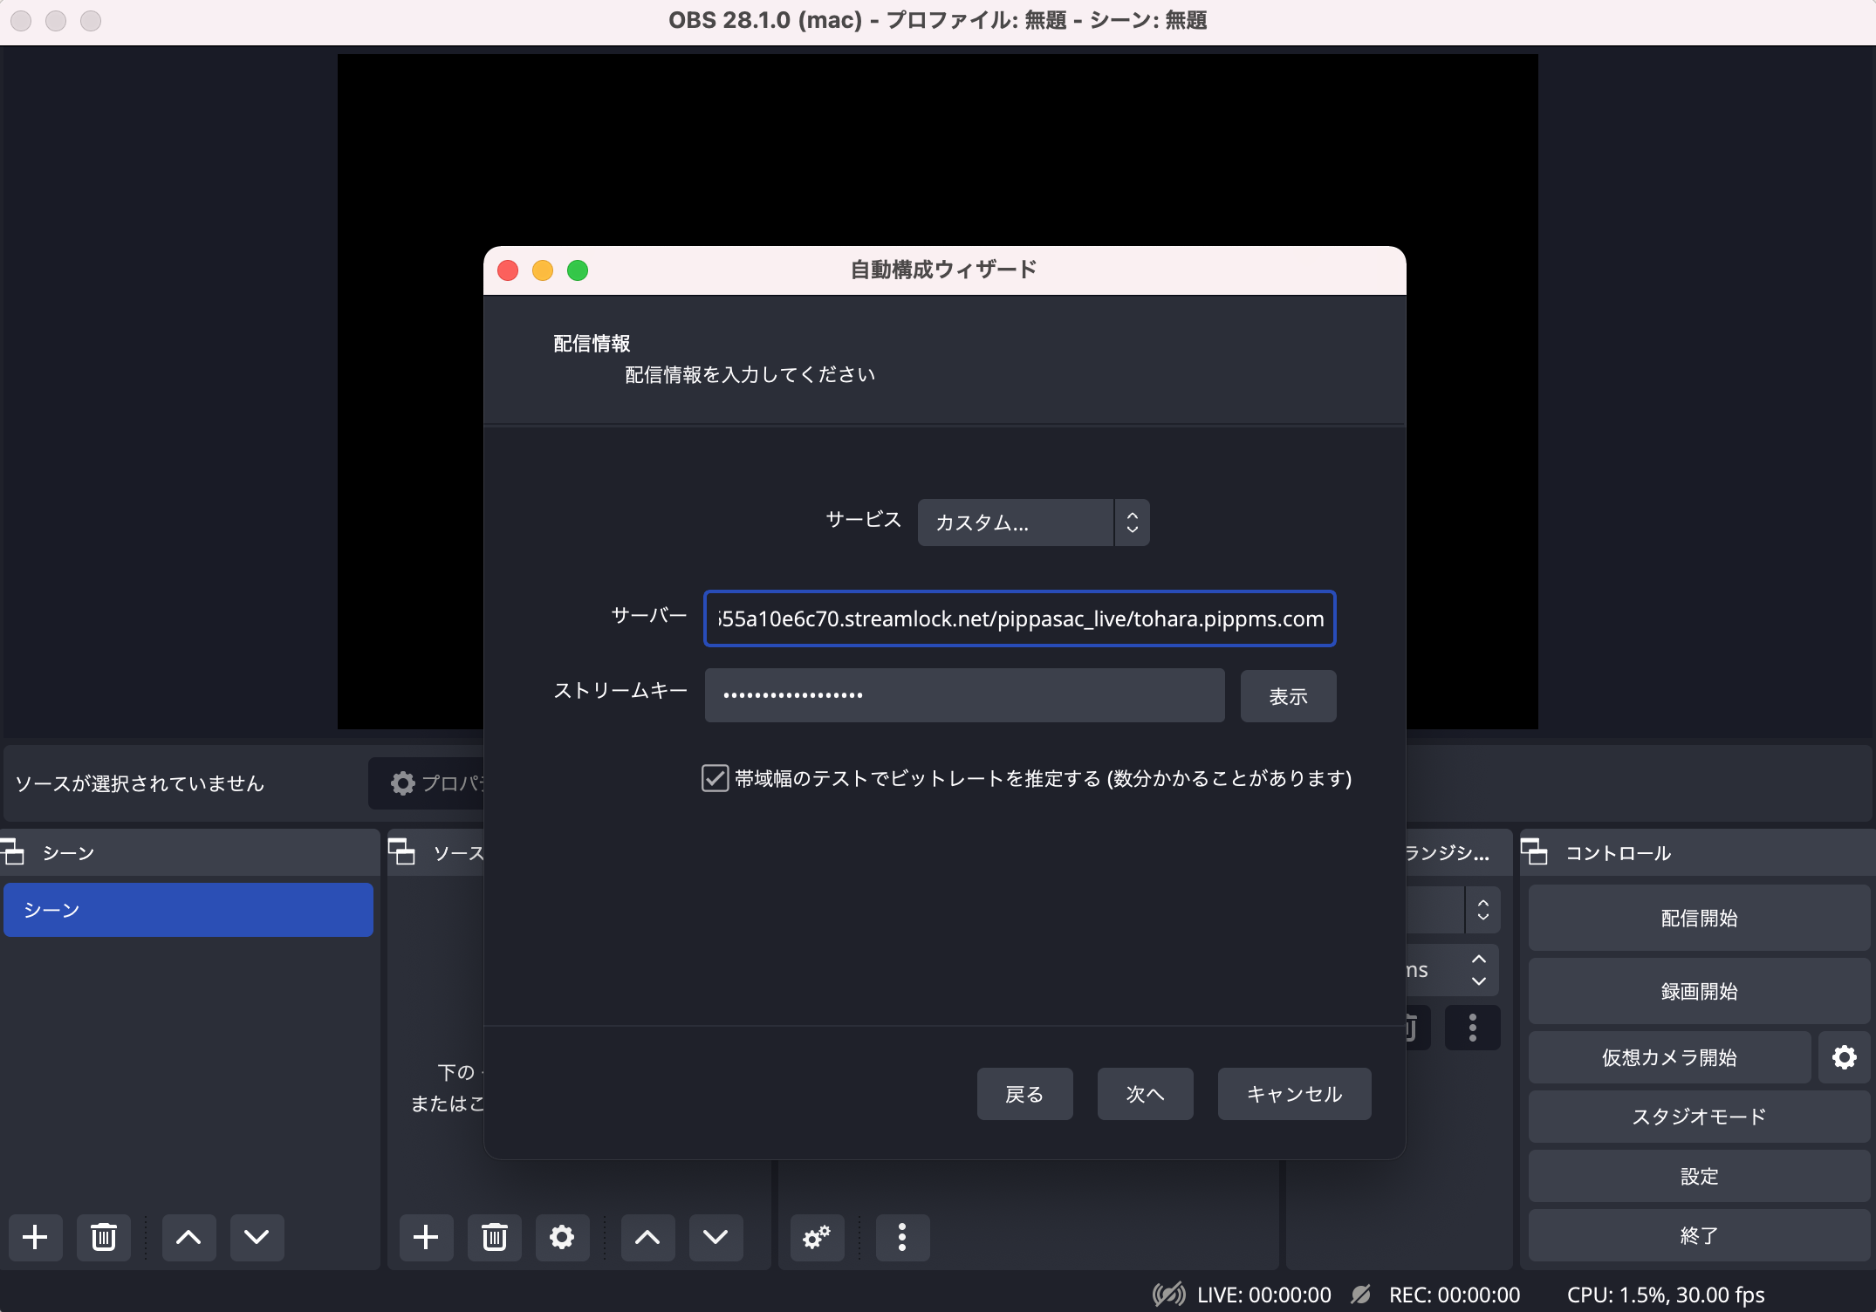
Task: Adjust the transition duration ms stepper
Action: pos(1478,969)
